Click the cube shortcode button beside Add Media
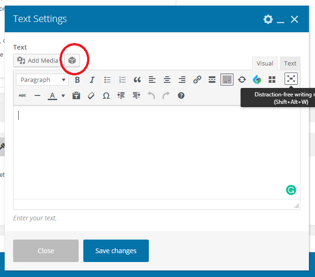 pyautogui.click(x=72, y=60)
